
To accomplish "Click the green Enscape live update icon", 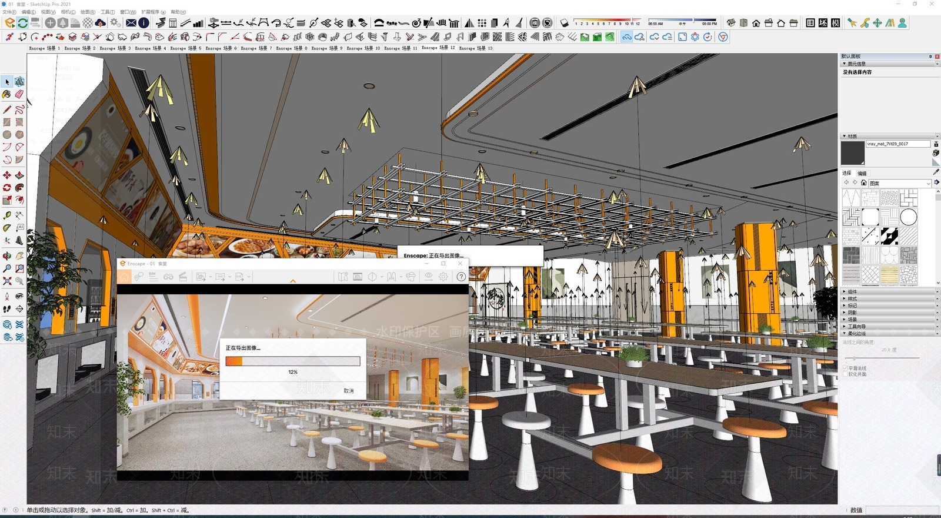I will [22, 23].
